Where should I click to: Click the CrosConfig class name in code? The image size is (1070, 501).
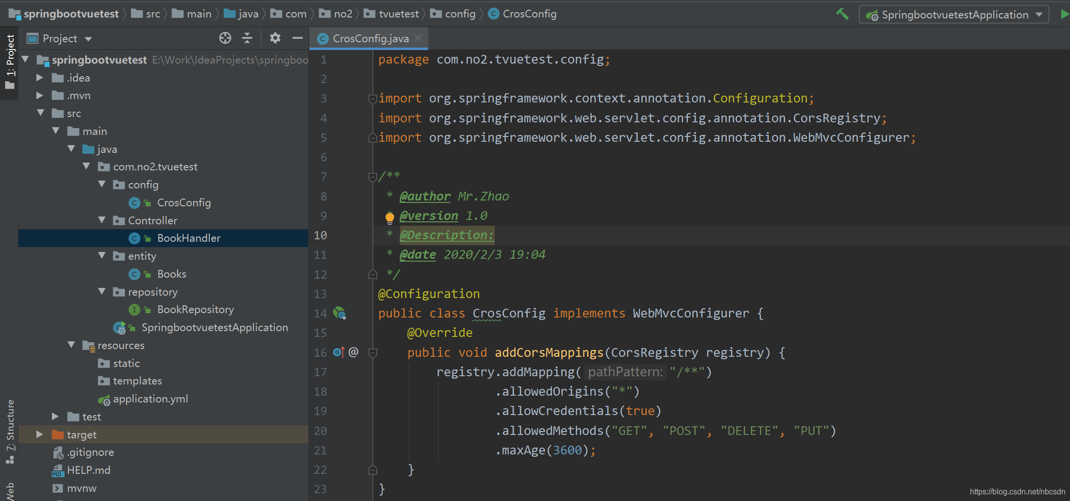pos(509,313)
